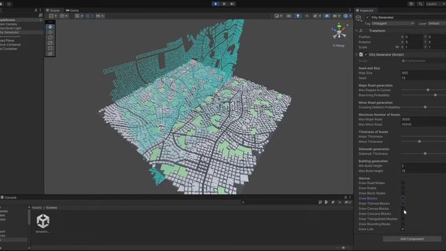Toggle City Generator script enabled checkbox
Screen dimensions: 446x251
[x=366, y=54]
